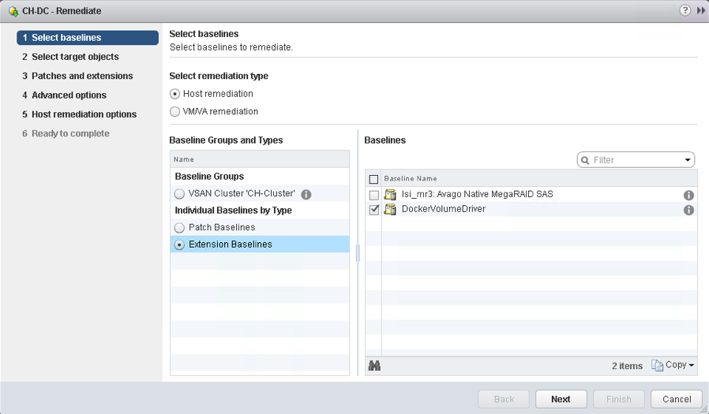Toggle the select-all baselines header checkbox

click(374, 179)
